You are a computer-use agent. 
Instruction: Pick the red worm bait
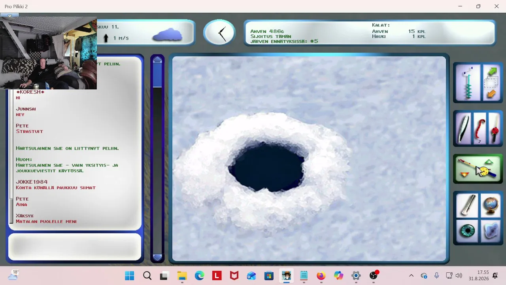[x=480, y=129]
